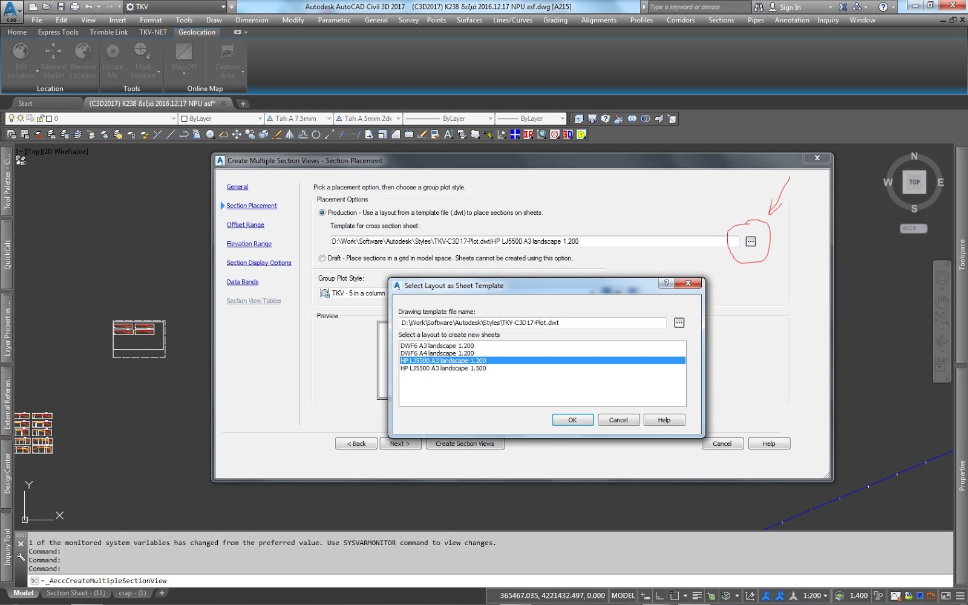Click the red 3D icon in toolbar
This screenshot has width=968, height=605.
pyautogui.click(x=567, y=134)
